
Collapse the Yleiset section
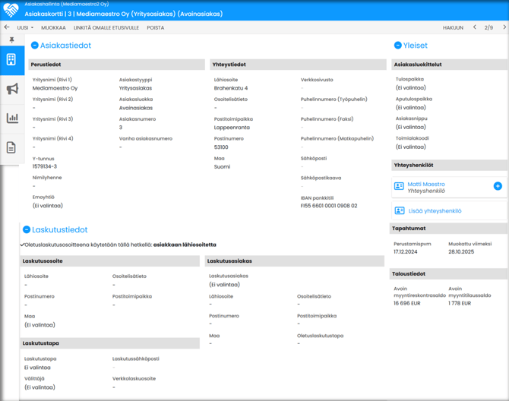point(397,46)
